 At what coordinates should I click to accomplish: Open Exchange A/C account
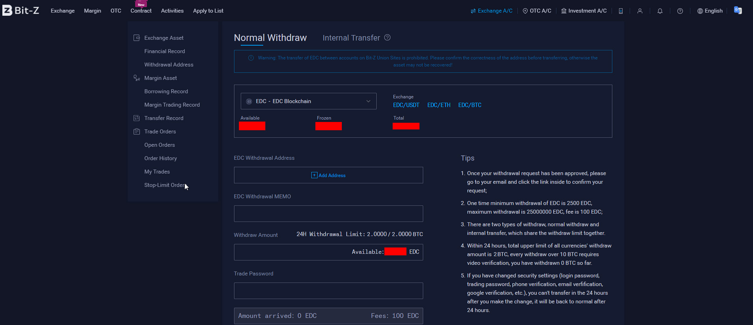492,11
